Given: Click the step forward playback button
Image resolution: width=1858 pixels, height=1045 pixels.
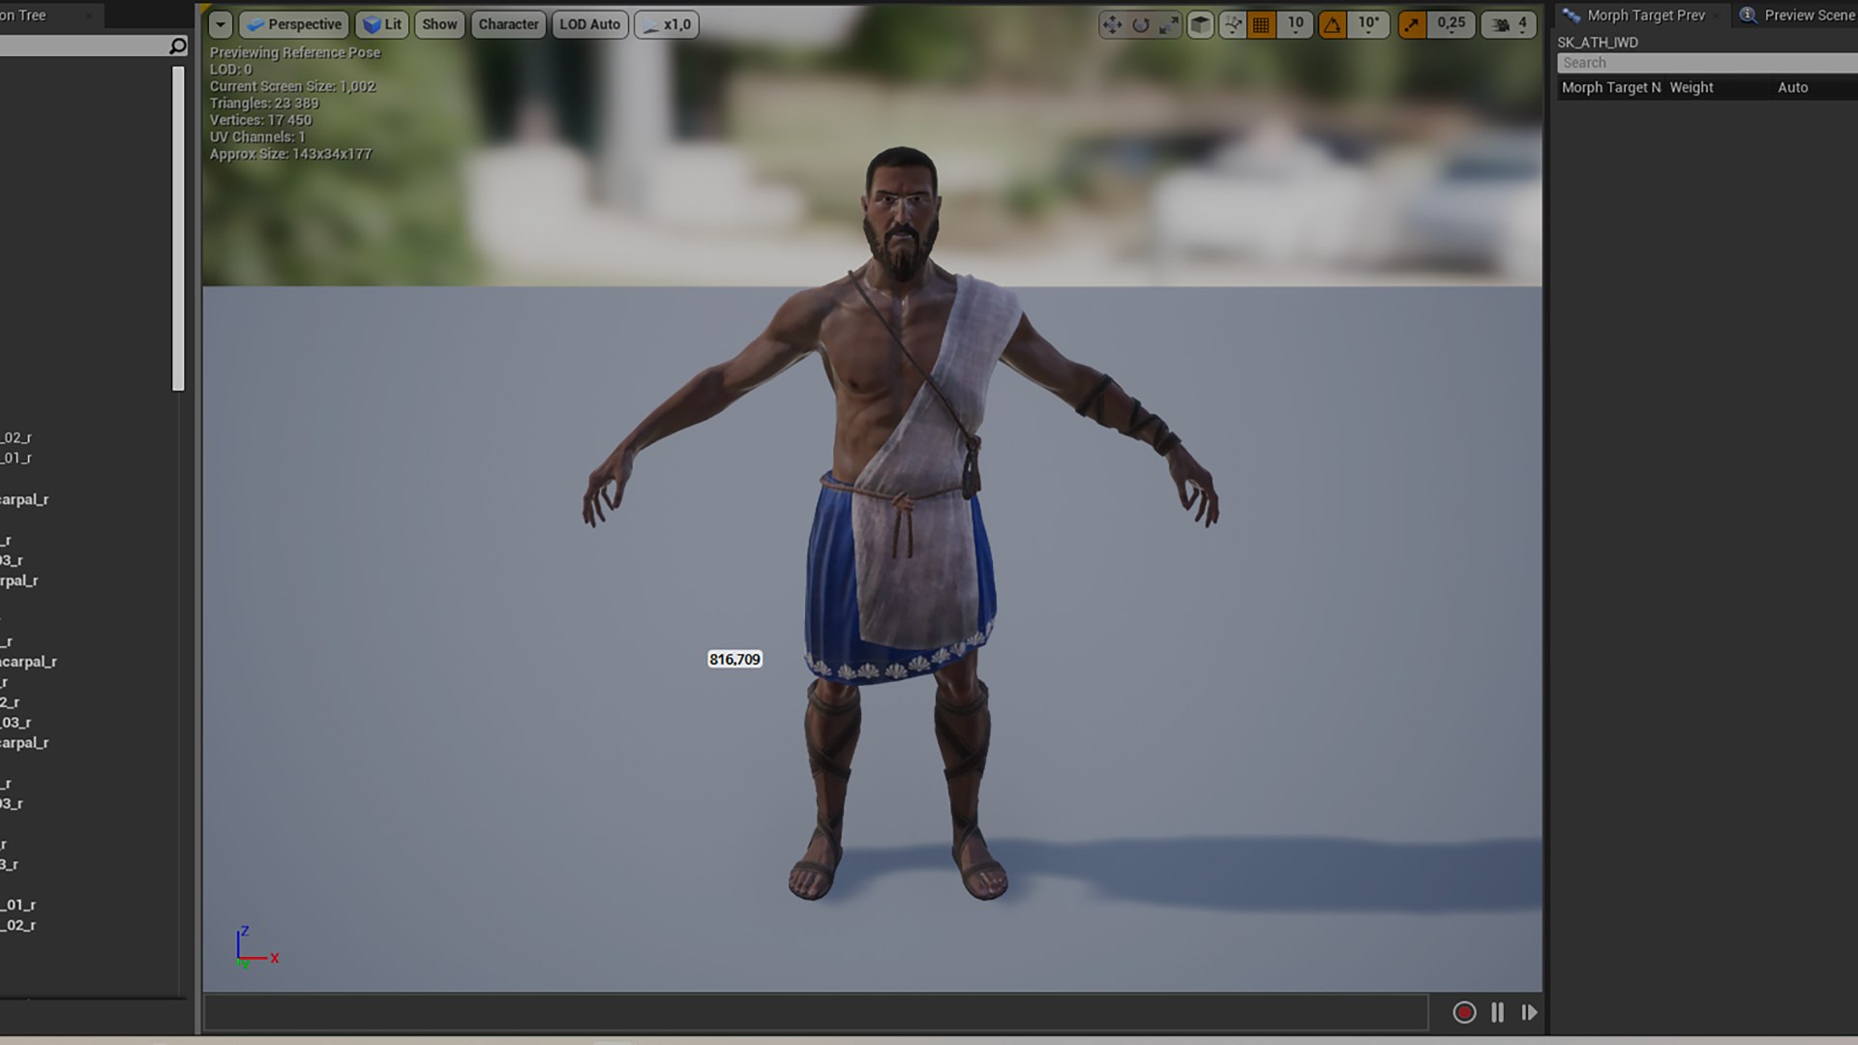Looking at the screenshot, I should click(1529, 1012).
